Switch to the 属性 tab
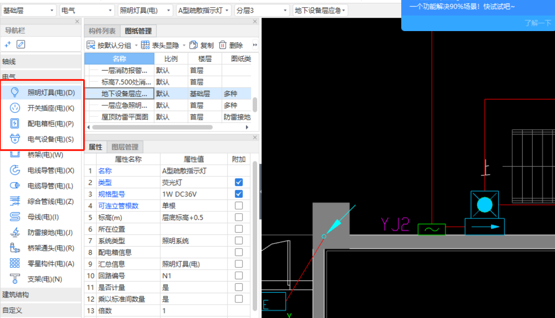The height and width of the screenshot is (318, 555). [x=96, y=147]
